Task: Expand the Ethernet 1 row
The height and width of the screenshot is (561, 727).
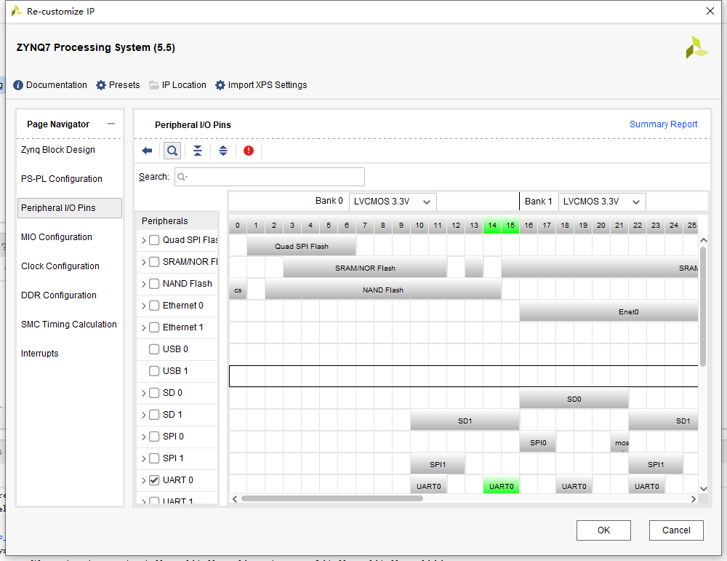Action: click(x=144, y=327)
